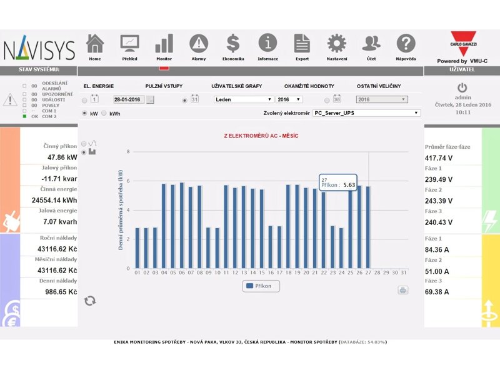Screen dimensions: 500x375
Task: Select the kWh unit radio button
Action: 104,114
